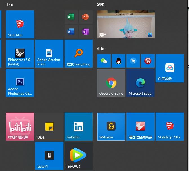Screen dimensions: 189x171
Task: Open Adobe Photoshop CS tile
Action: click(x=20, y=83)
